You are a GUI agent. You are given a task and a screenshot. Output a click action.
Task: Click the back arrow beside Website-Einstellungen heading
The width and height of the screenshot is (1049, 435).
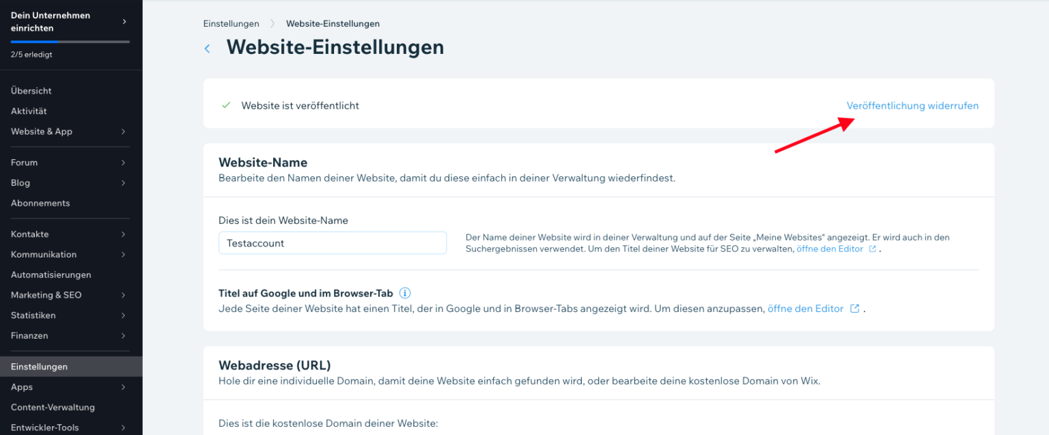(207, 48)
